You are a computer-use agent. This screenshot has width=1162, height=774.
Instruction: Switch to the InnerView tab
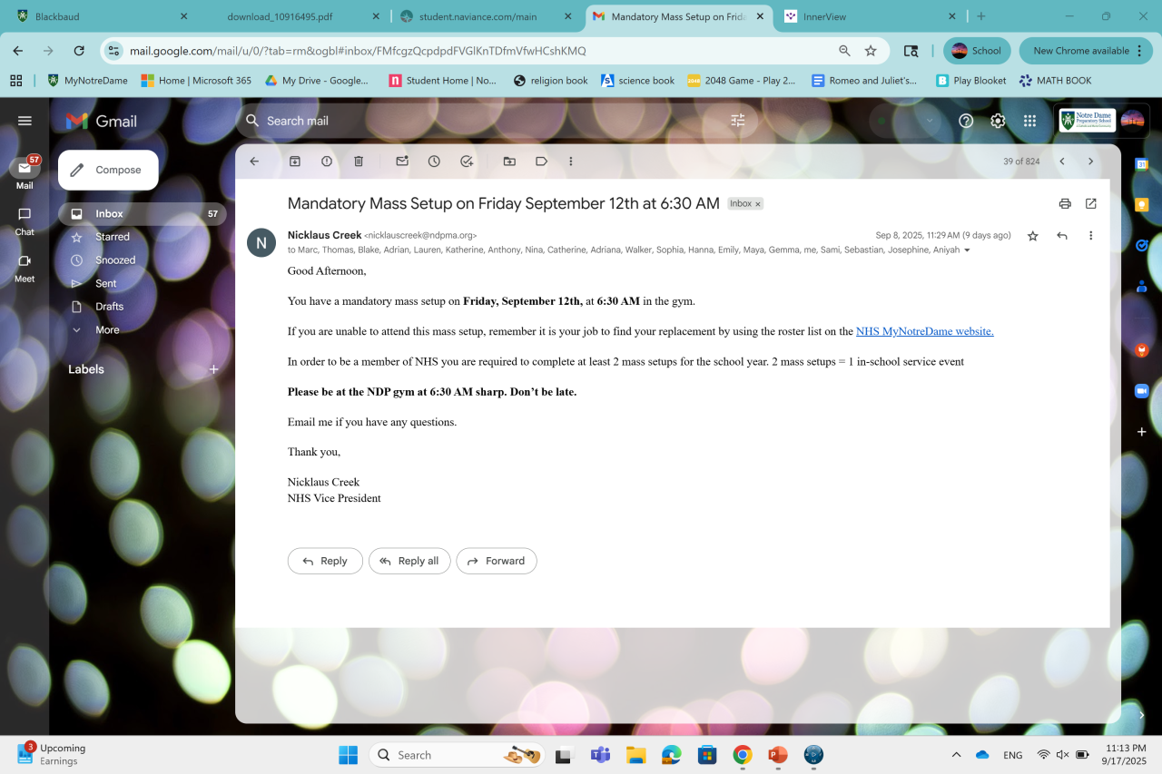(x=871, y=16)
